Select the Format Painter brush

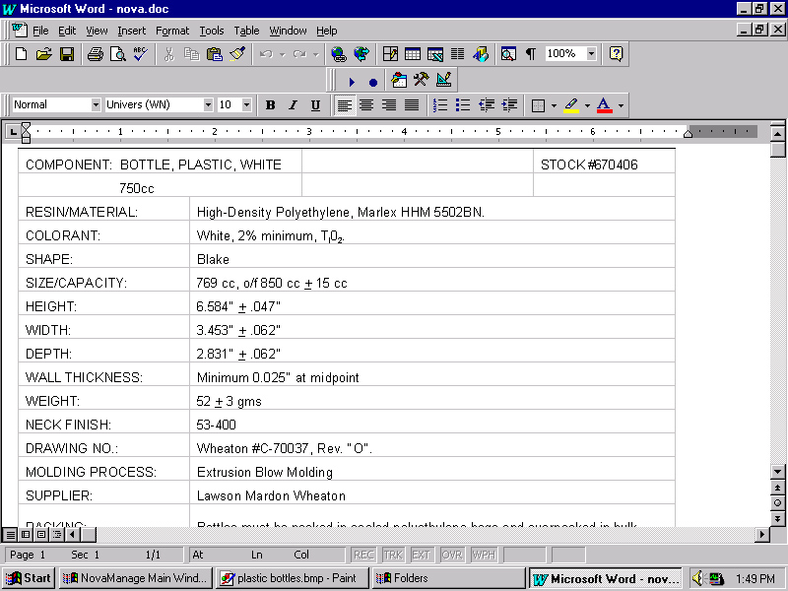[237, 54]
